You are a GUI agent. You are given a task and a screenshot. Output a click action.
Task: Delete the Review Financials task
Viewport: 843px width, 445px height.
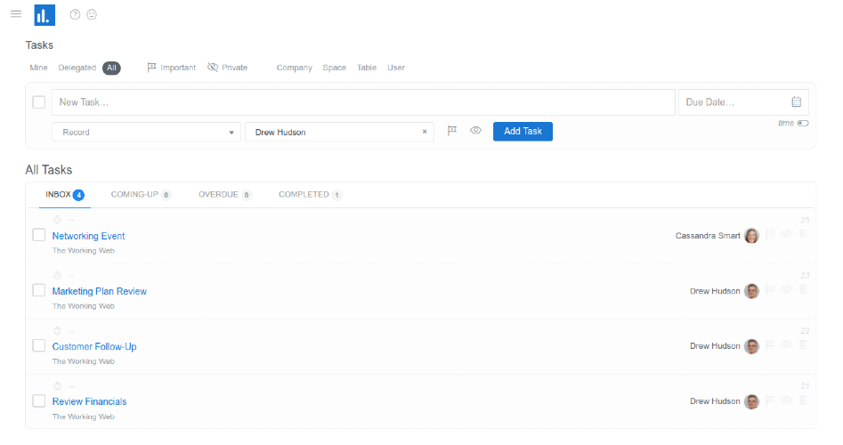tap(803, 400)
